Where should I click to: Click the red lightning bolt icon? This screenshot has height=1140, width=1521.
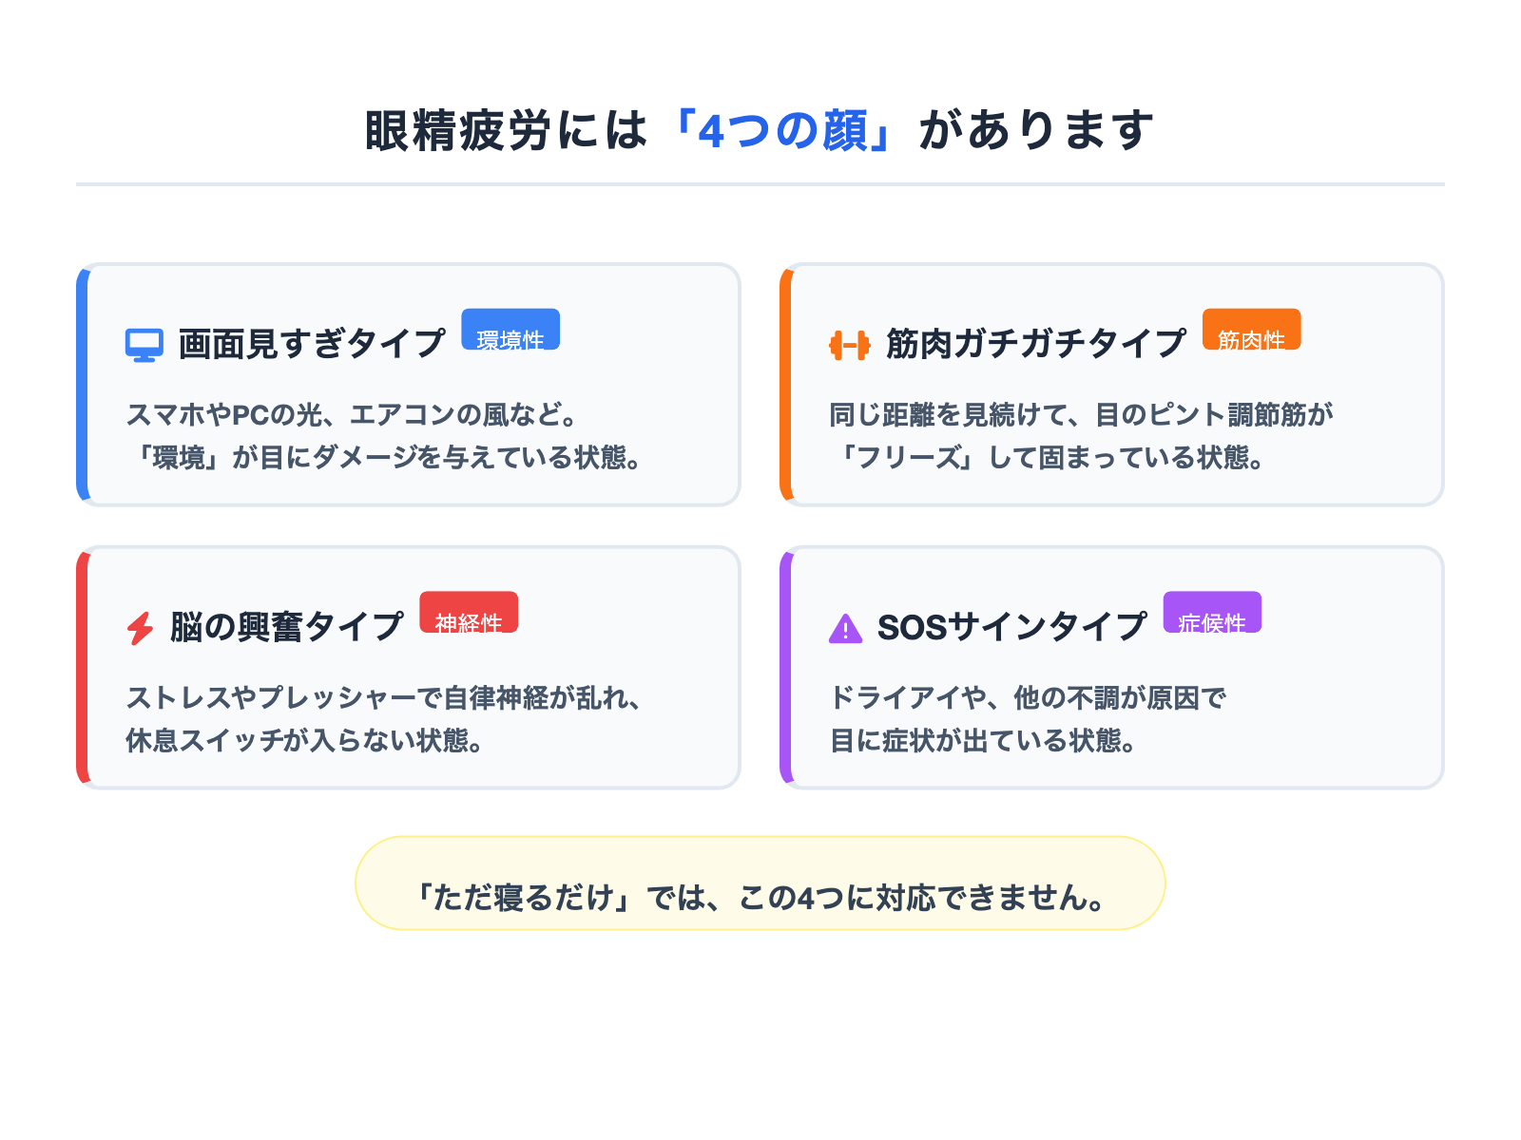pos(140,628)
